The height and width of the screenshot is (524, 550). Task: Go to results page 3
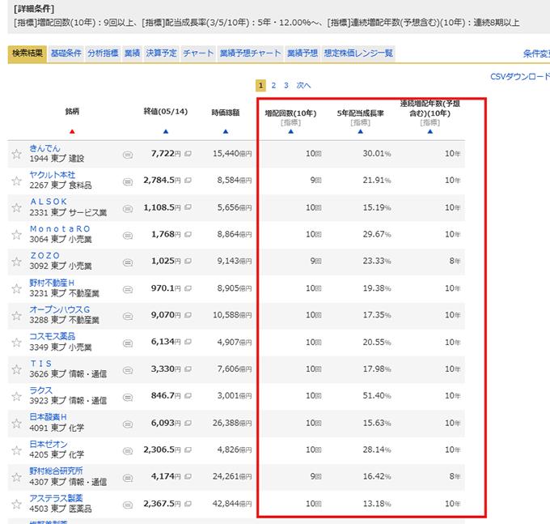(x=286, y=85)
